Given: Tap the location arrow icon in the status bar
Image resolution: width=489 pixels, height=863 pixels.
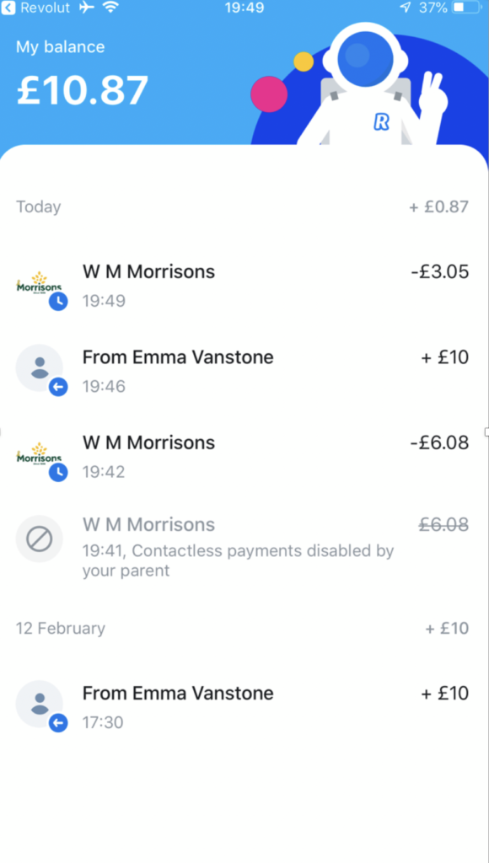Looking at the screenshot, I should click(406, 8).
